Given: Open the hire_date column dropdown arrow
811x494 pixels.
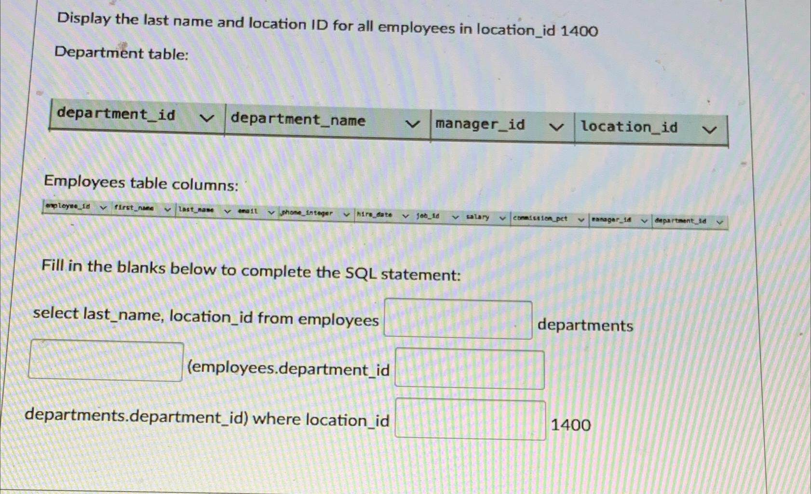Looking at the screenshot, I should (405, 216).
